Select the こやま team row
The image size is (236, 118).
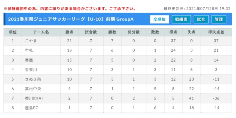tap(118, 41)
